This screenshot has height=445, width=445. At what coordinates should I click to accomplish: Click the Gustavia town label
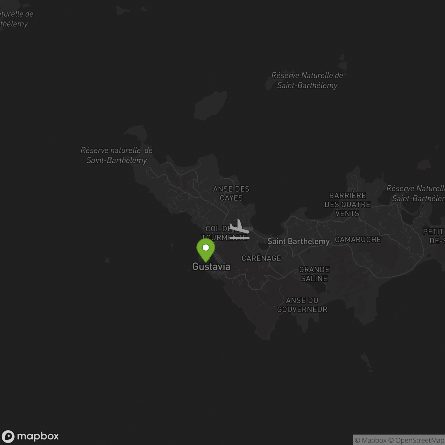211,267
